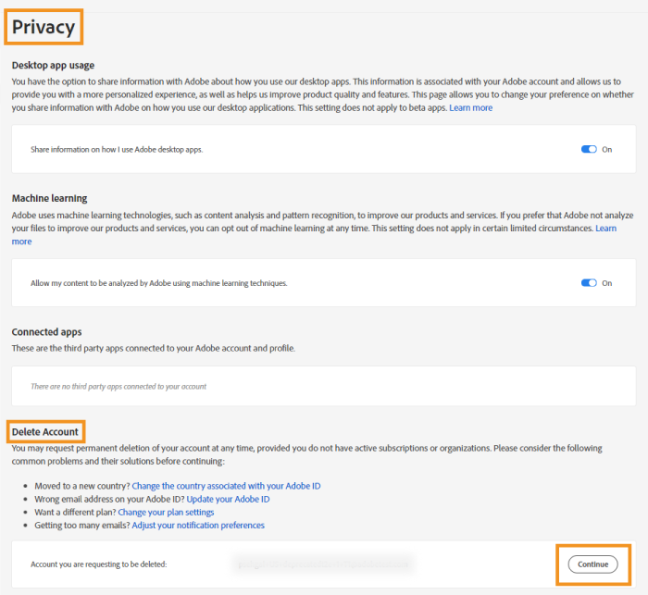Click the Share information on desktop apps label

[x=117, y=149]
